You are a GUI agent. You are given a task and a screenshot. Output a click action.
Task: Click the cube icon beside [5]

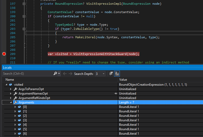coord(20,129)
